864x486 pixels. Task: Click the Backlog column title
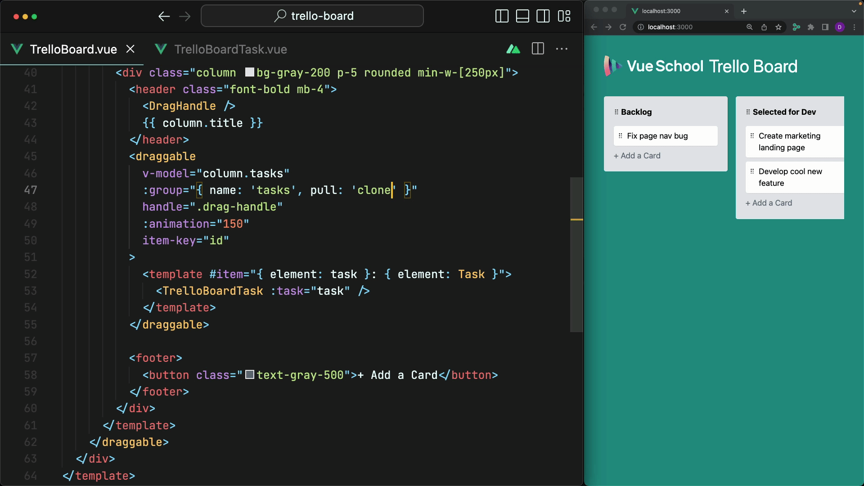(x=636, y=112)
